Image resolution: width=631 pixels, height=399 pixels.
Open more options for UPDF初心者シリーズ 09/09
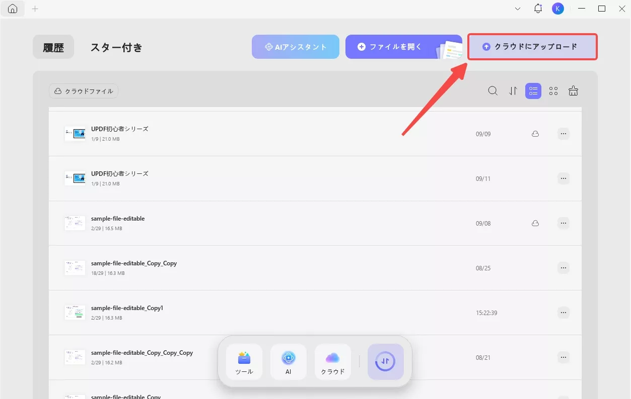coord(564,134)
